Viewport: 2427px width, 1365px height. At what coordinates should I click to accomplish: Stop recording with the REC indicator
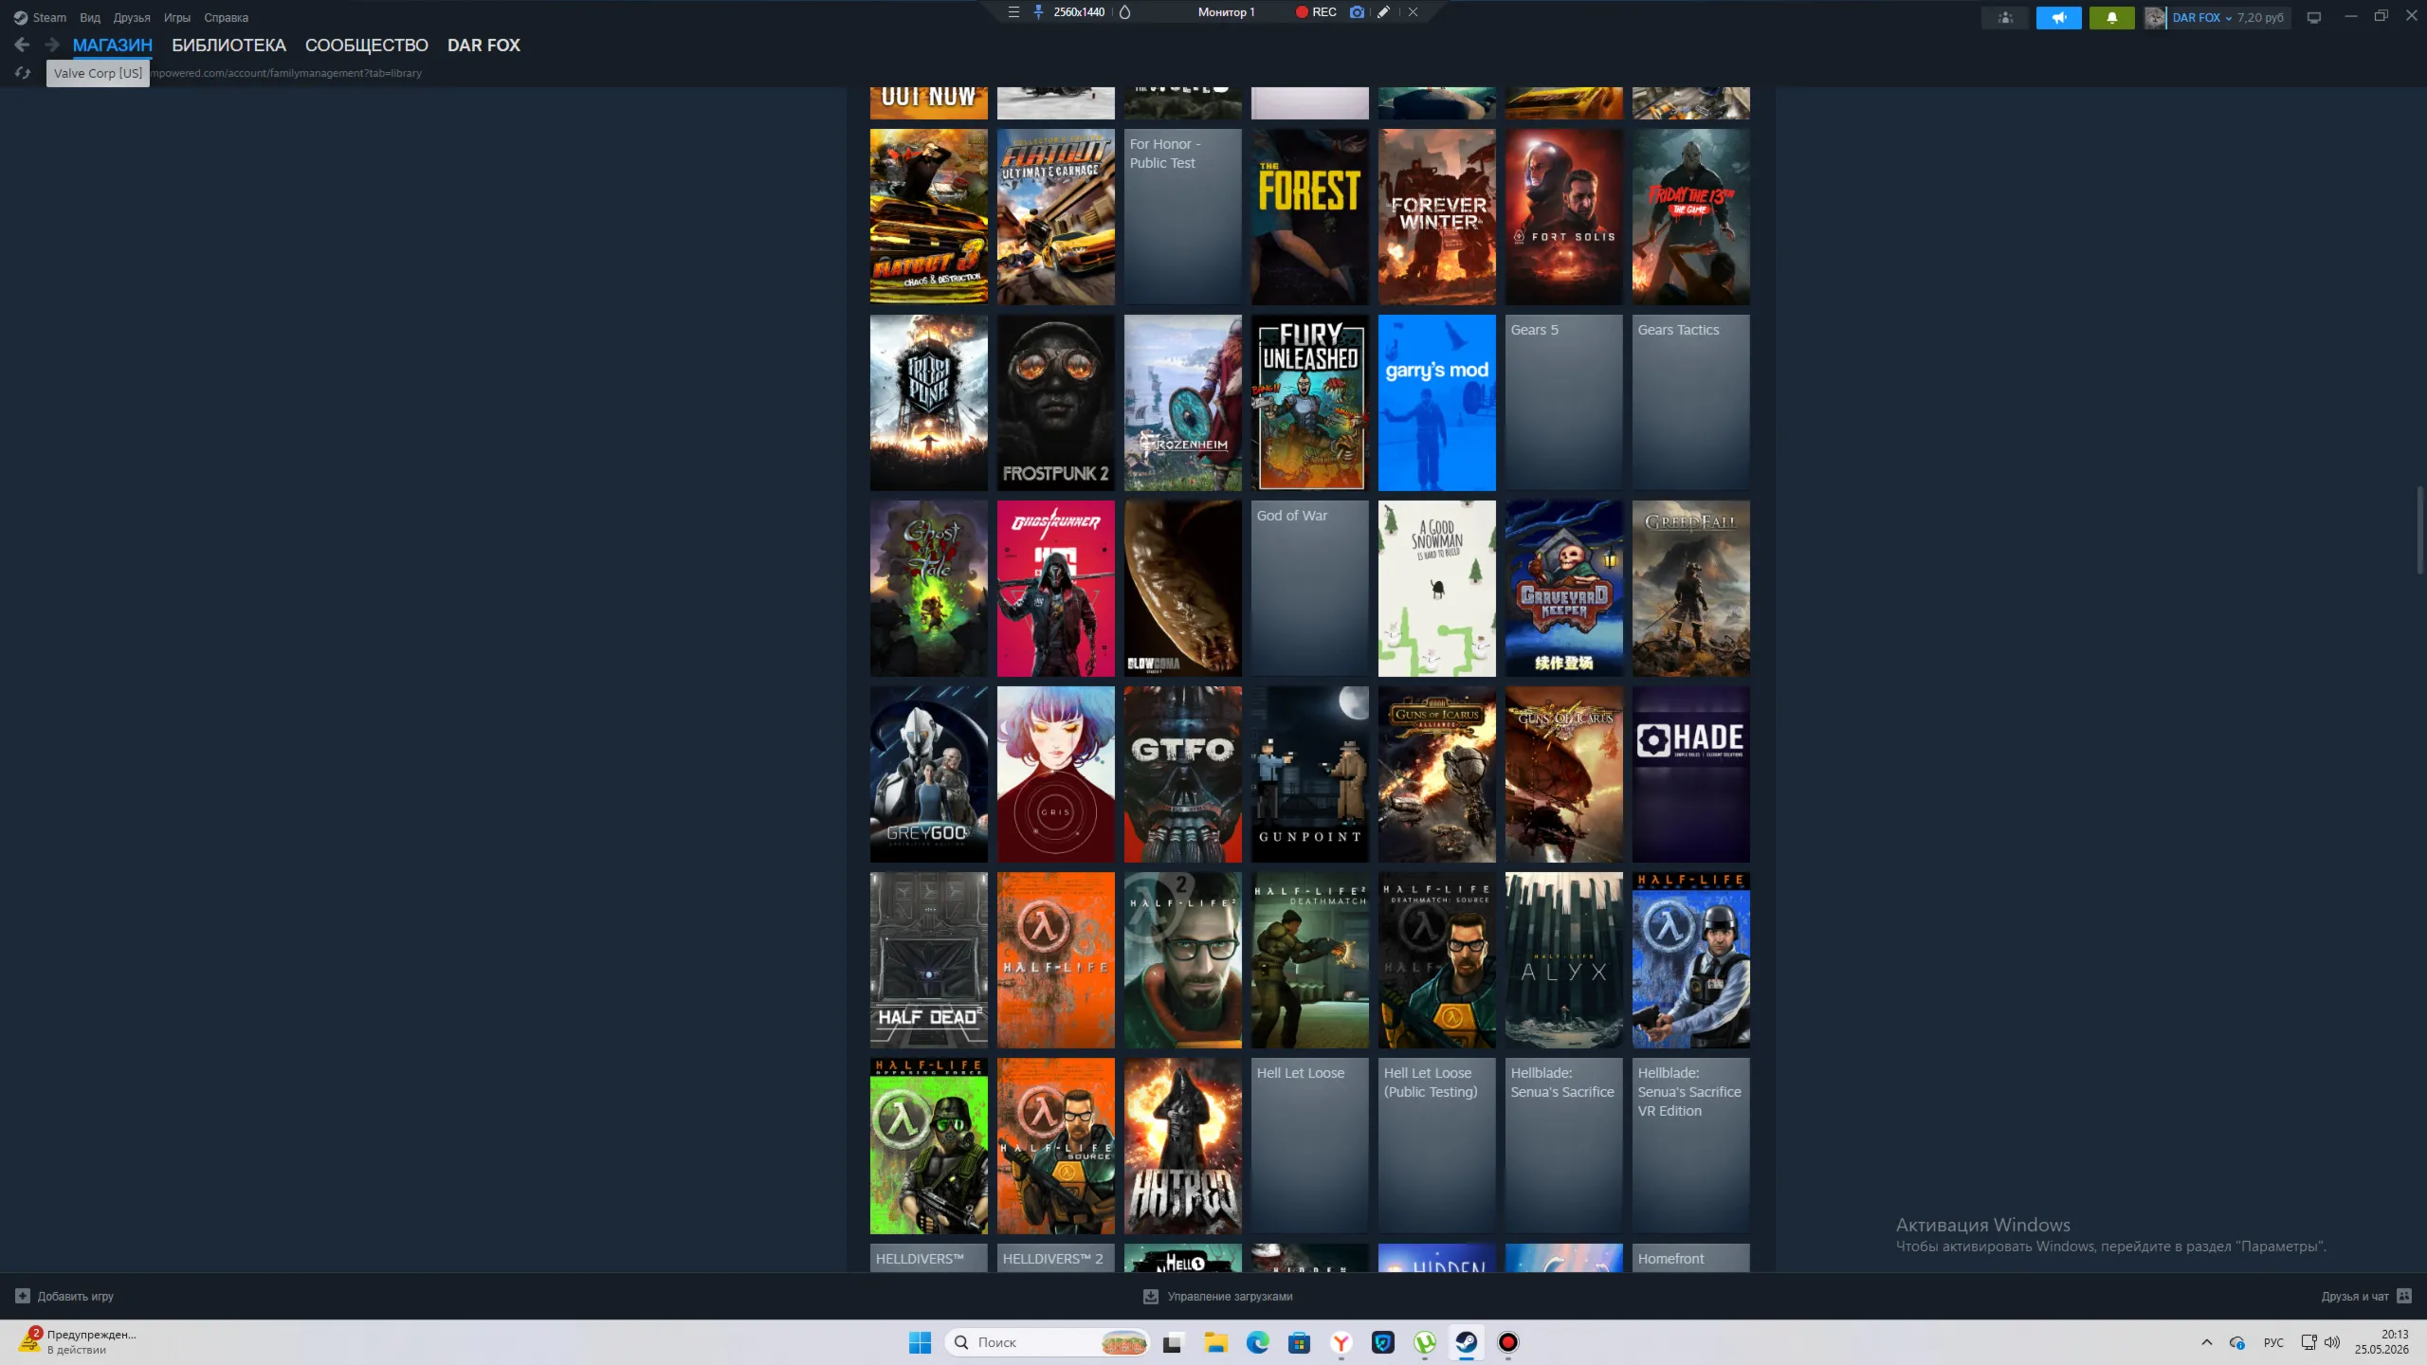pos(1316,12)
